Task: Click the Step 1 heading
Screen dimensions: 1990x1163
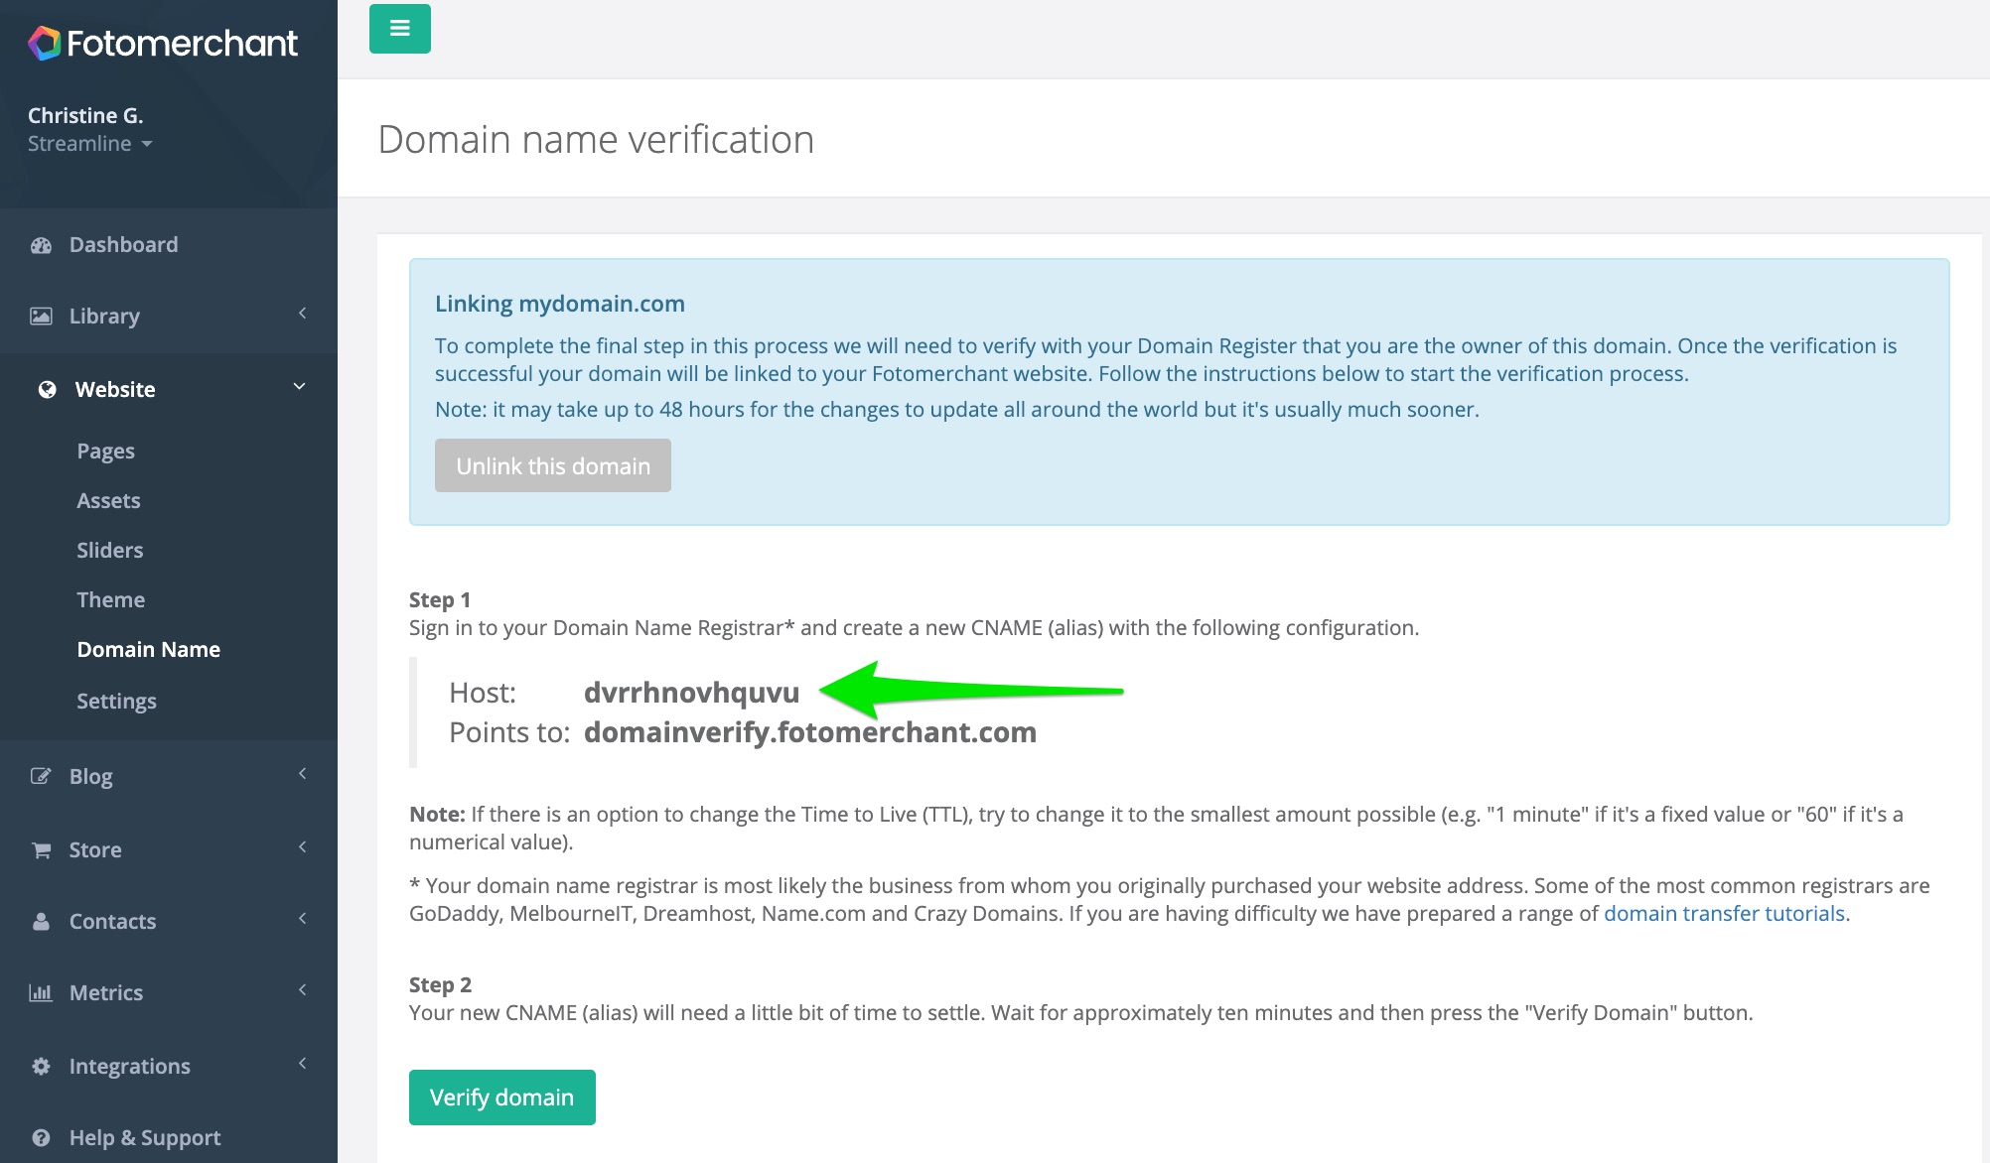Action: pyautogui.click(x=440, y=600)
